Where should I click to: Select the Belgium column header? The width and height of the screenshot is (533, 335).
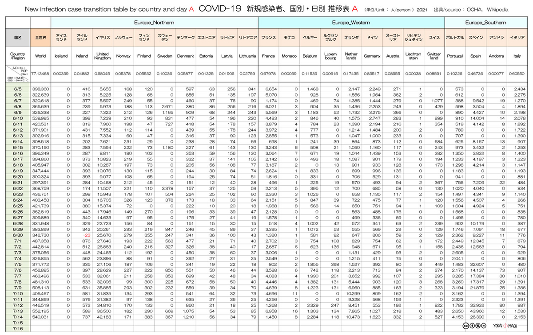tap(310, 56)
